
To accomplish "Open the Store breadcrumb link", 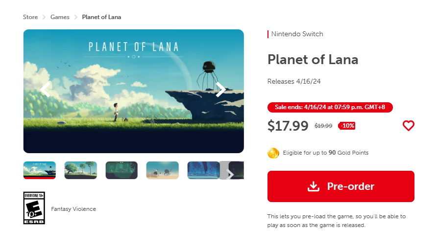I will pyautogui.click(x=30, y=17).
